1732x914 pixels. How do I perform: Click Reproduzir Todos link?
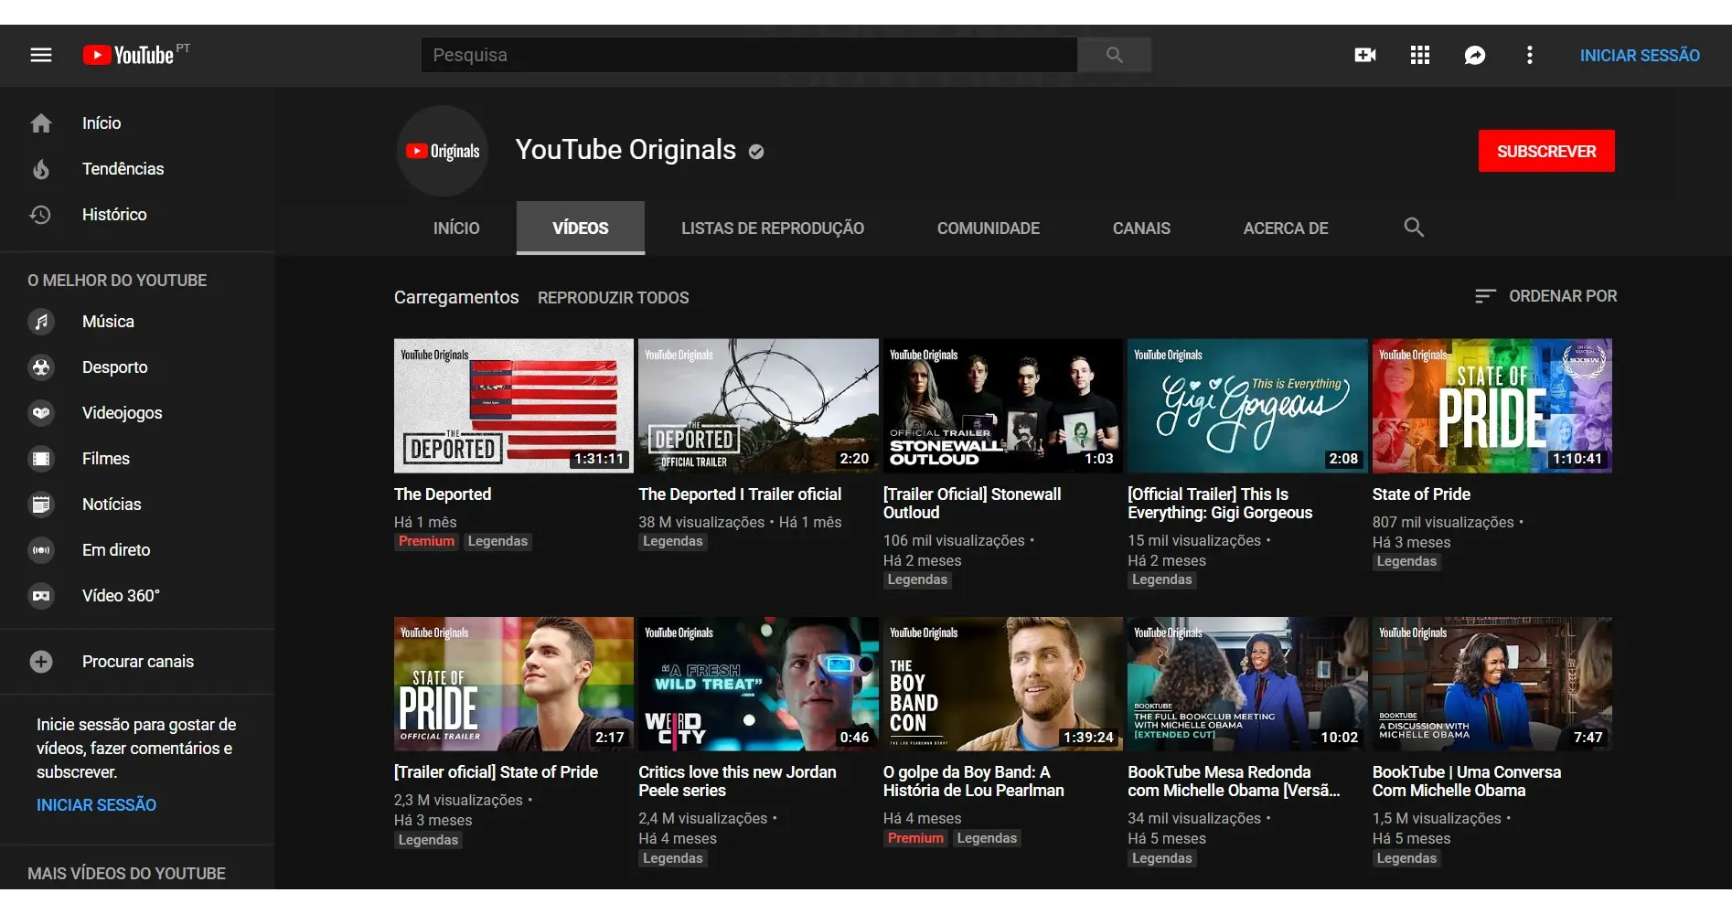[x=613, y=298]
